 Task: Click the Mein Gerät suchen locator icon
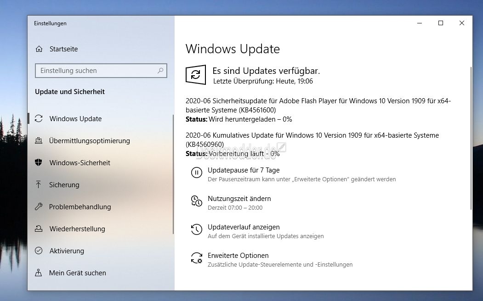[39, 273]
